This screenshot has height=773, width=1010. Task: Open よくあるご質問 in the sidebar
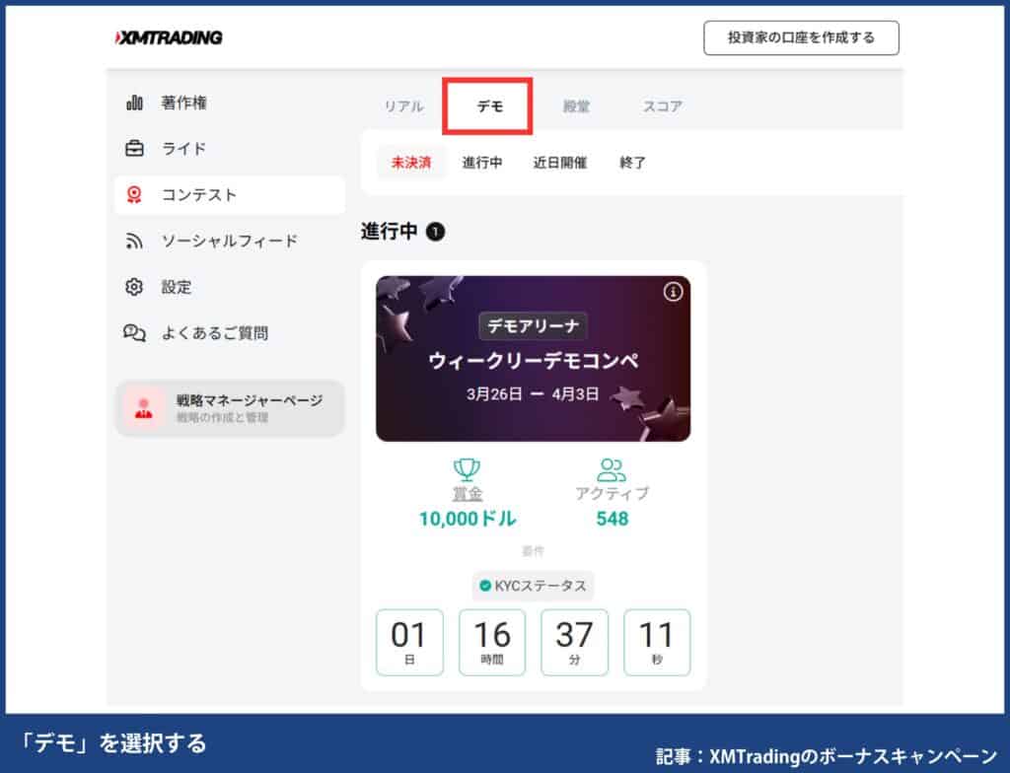pyautogui.click(x=214, y=333)
